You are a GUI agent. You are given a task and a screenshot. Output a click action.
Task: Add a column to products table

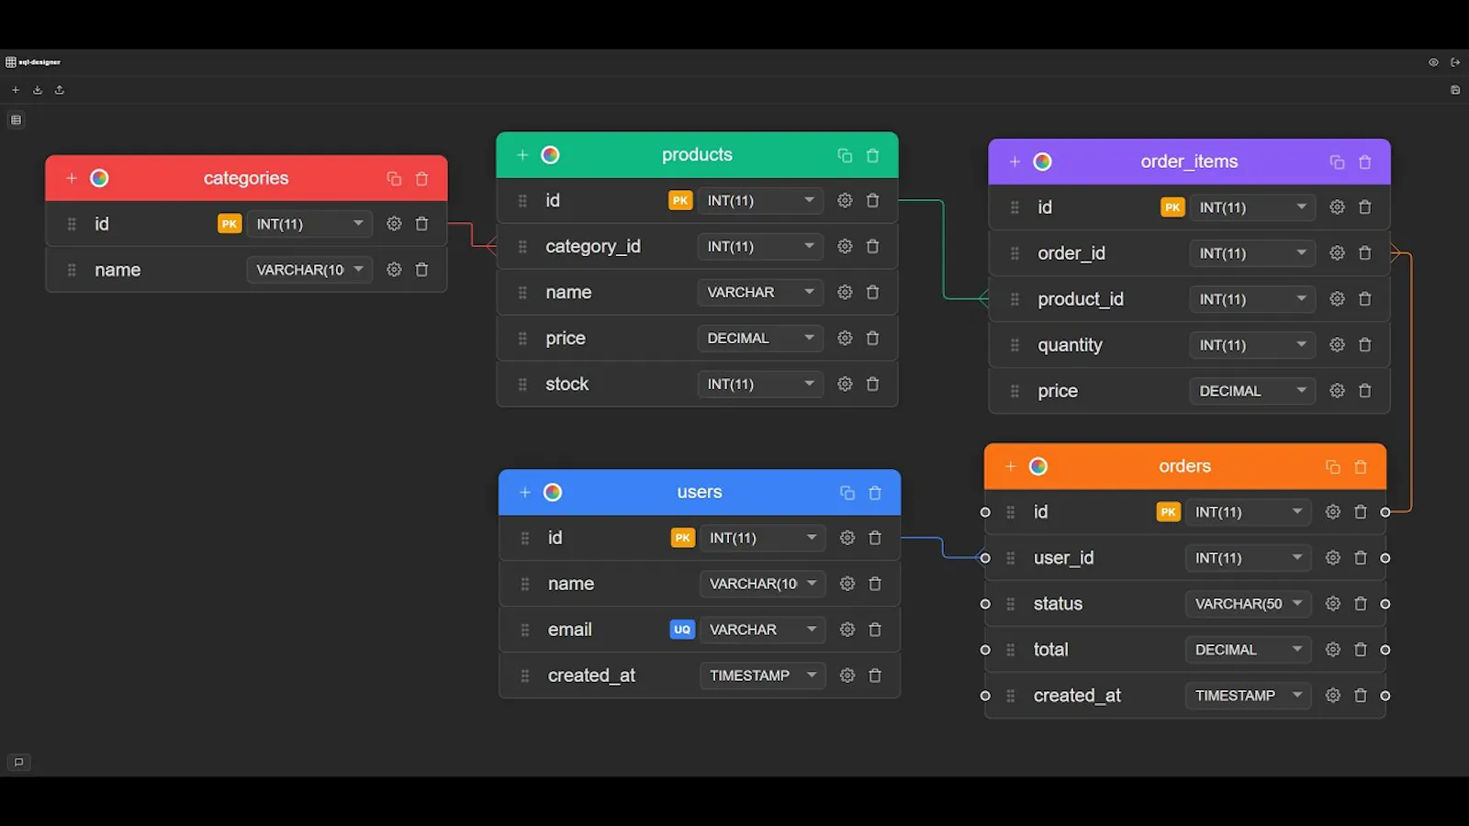tap(522, 155)
